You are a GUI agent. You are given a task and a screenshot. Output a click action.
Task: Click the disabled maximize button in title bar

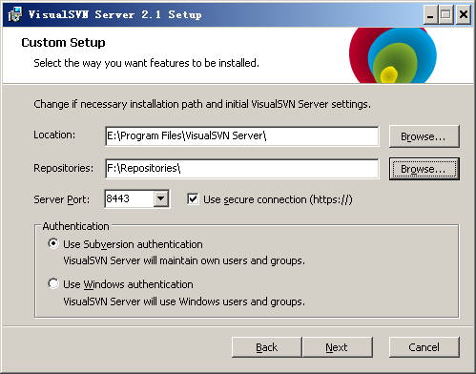[446, 14]
